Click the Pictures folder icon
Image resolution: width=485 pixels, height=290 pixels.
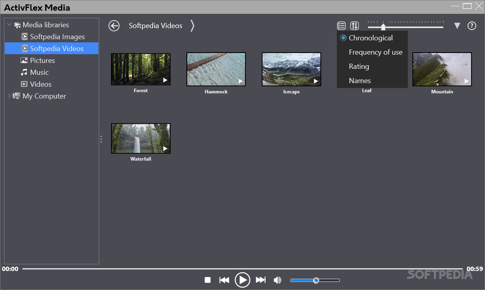[x=24, y=61]
